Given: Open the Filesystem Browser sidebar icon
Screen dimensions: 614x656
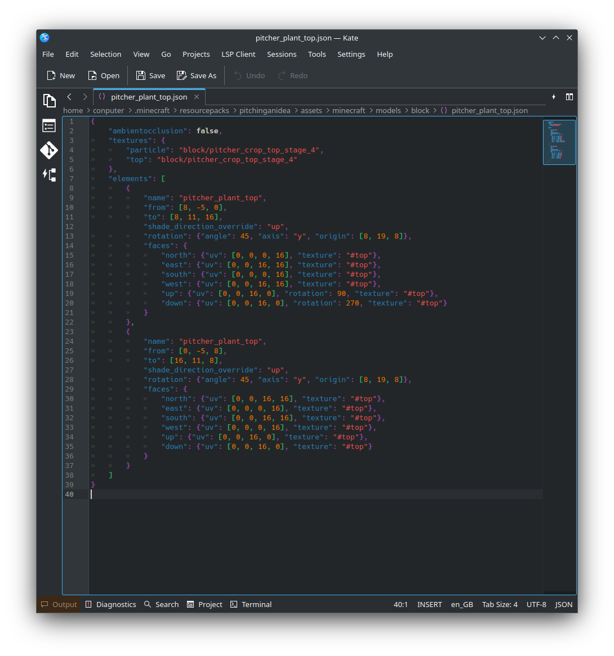Looking at the screenshot, I should 50,125.
